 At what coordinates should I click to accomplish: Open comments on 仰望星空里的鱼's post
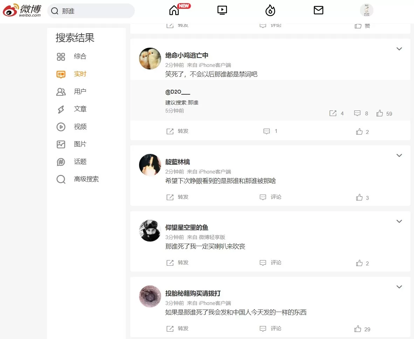point(271,263)
